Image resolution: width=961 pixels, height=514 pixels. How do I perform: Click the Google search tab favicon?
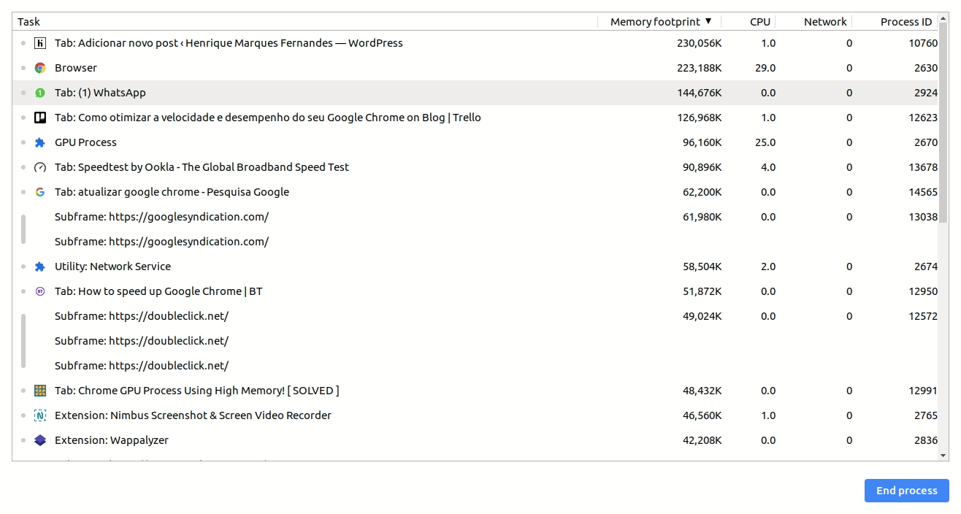click(x=40, y=192)
